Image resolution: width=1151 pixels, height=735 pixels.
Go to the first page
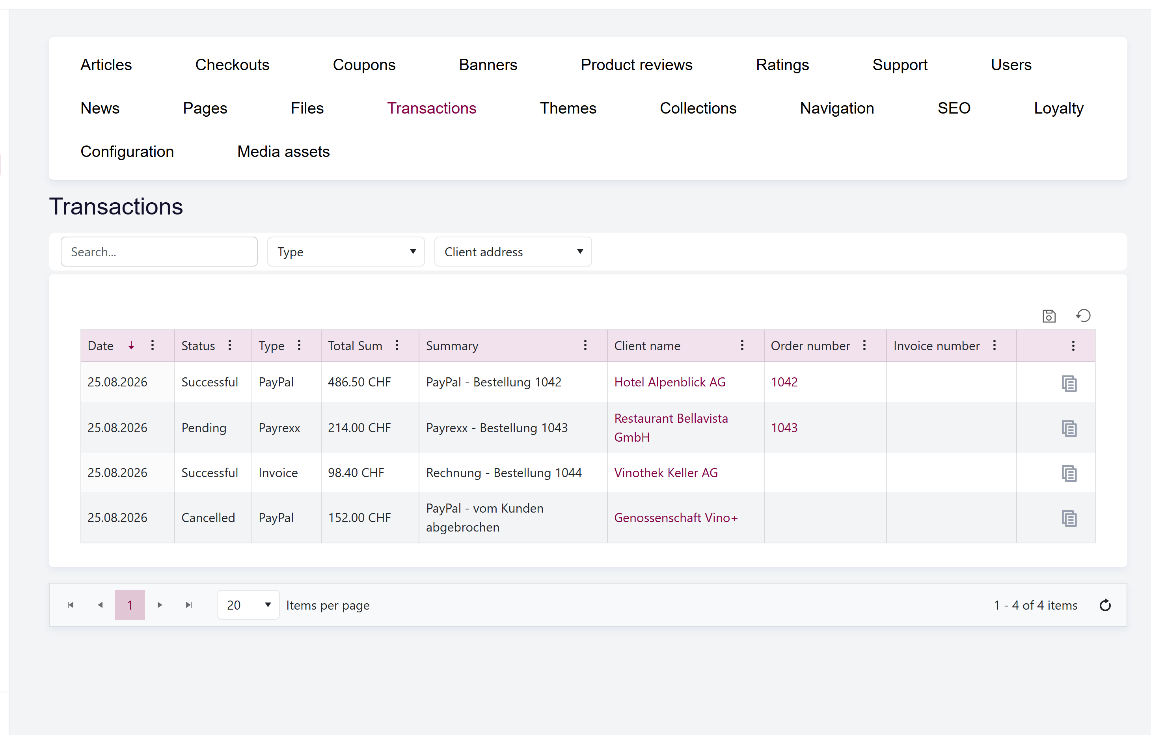[70, 605]
